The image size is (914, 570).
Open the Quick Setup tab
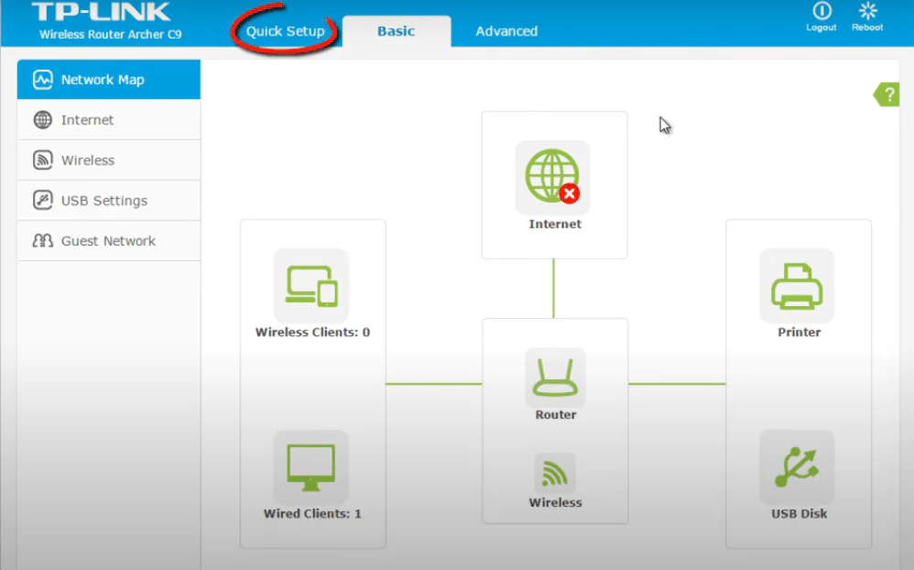coord(285,30)
